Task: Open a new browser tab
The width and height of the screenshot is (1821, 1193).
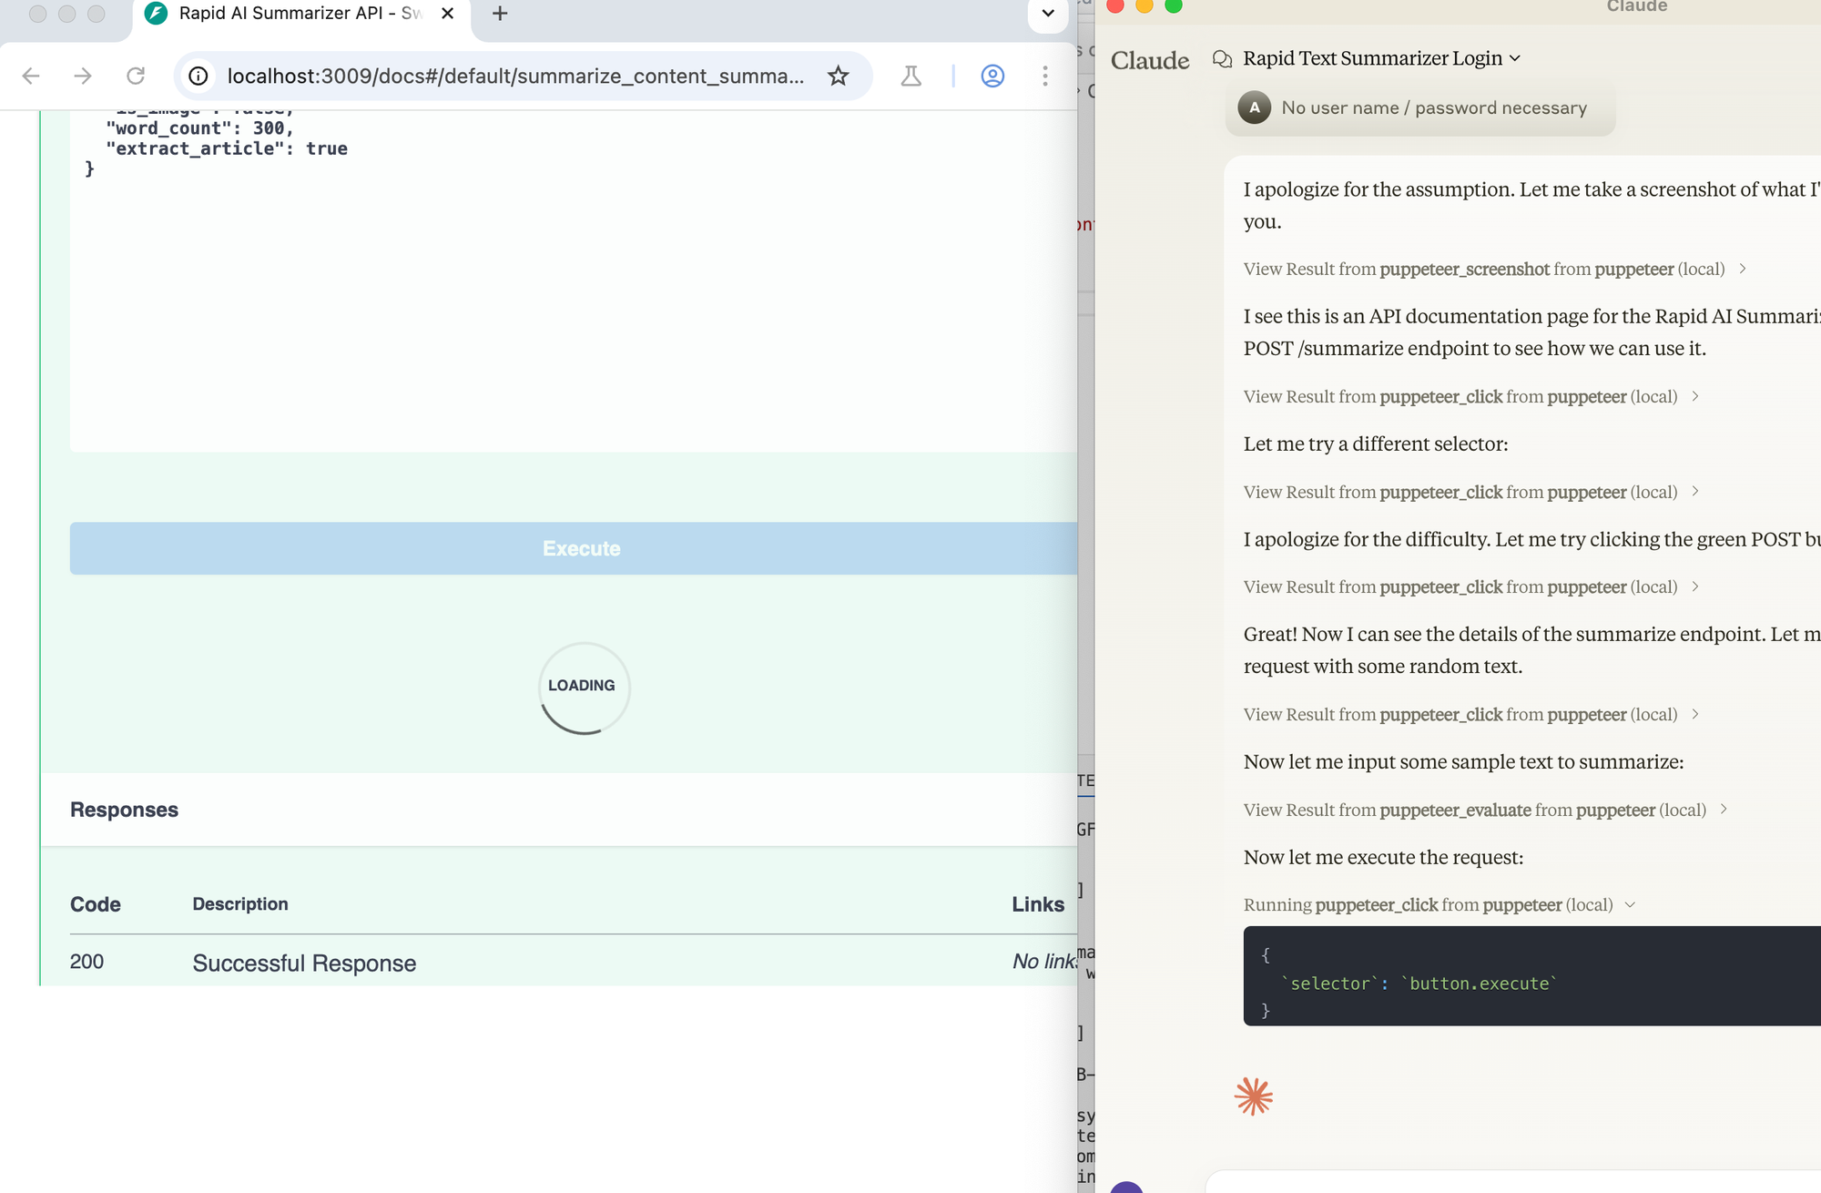Action: (x=500, y=14)
